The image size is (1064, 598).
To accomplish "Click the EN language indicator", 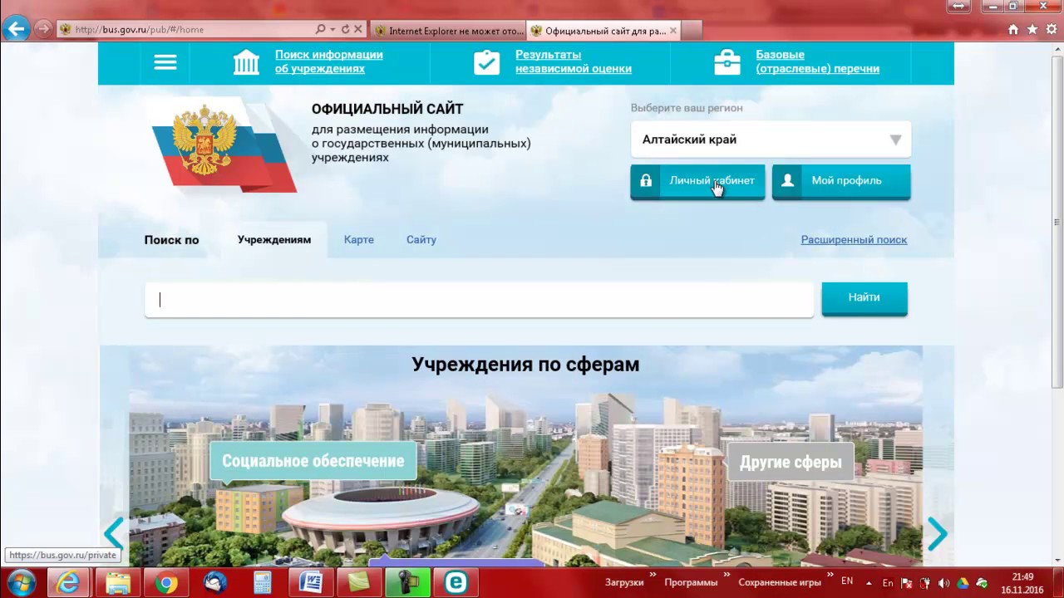I will point(847,581).
